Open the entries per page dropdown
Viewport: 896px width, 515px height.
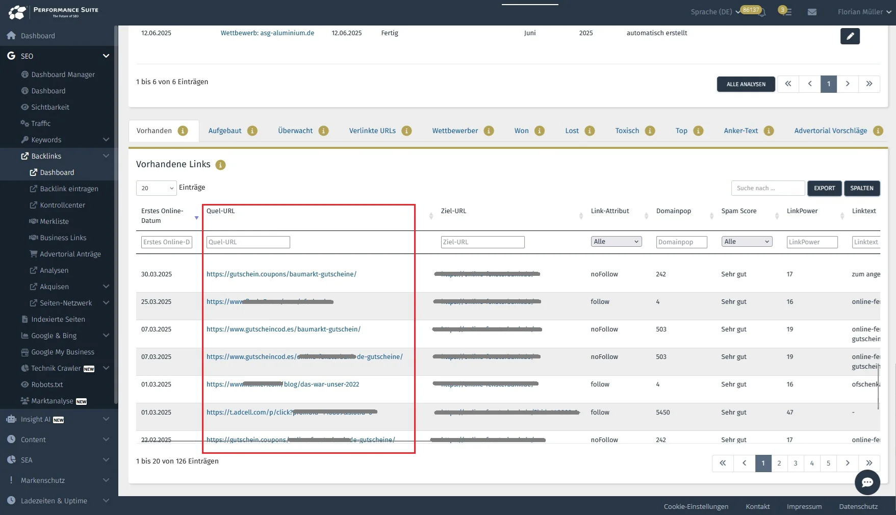pos(156,188)
